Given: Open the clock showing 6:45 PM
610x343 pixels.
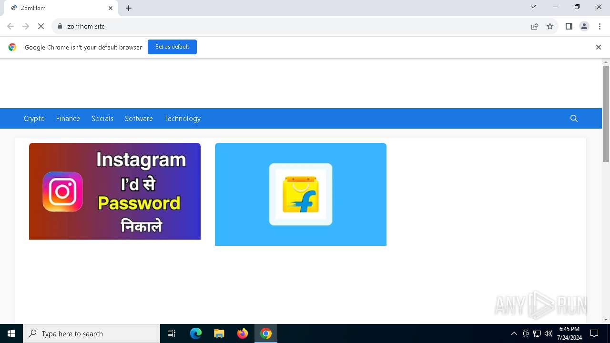Looking at the screenshot, I should tap(569, 333).
